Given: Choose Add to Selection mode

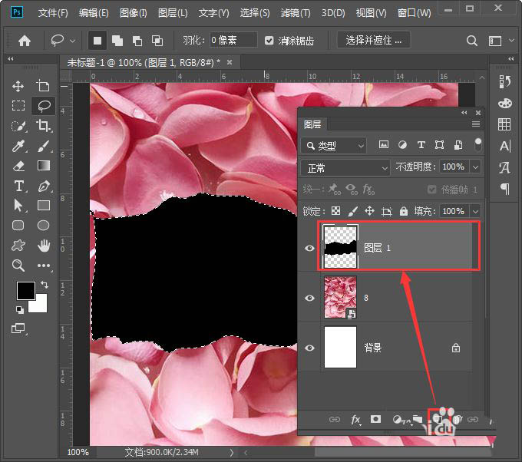Looking at the screenshot, I should pos(117,41).
